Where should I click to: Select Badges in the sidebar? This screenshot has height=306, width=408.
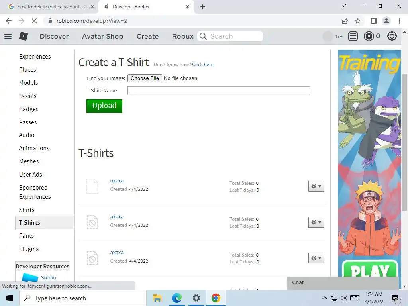pos(29,109)
